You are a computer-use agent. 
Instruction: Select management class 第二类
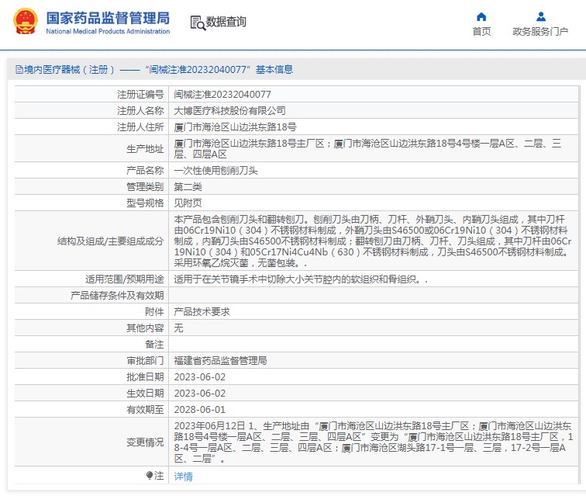click(x=188, y=186)
